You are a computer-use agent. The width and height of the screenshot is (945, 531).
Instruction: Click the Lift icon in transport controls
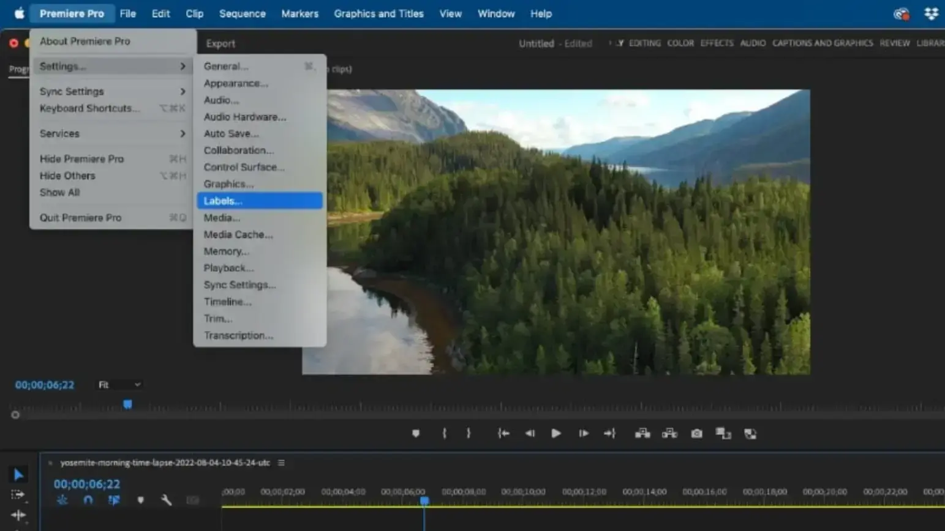[x=642, y=433]
